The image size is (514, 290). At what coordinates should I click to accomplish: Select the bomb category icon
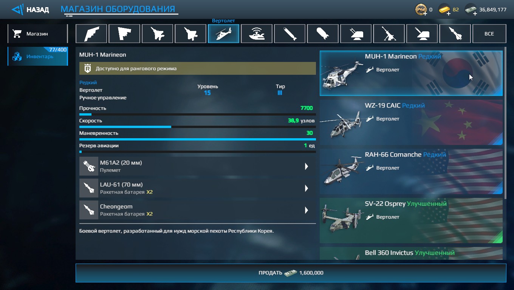point(323,34)
